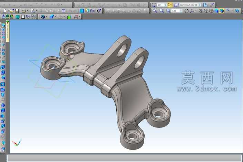Click the perspective/section tool icon
The width and height of the screenshot is (243, 162).
coord(228,11)
